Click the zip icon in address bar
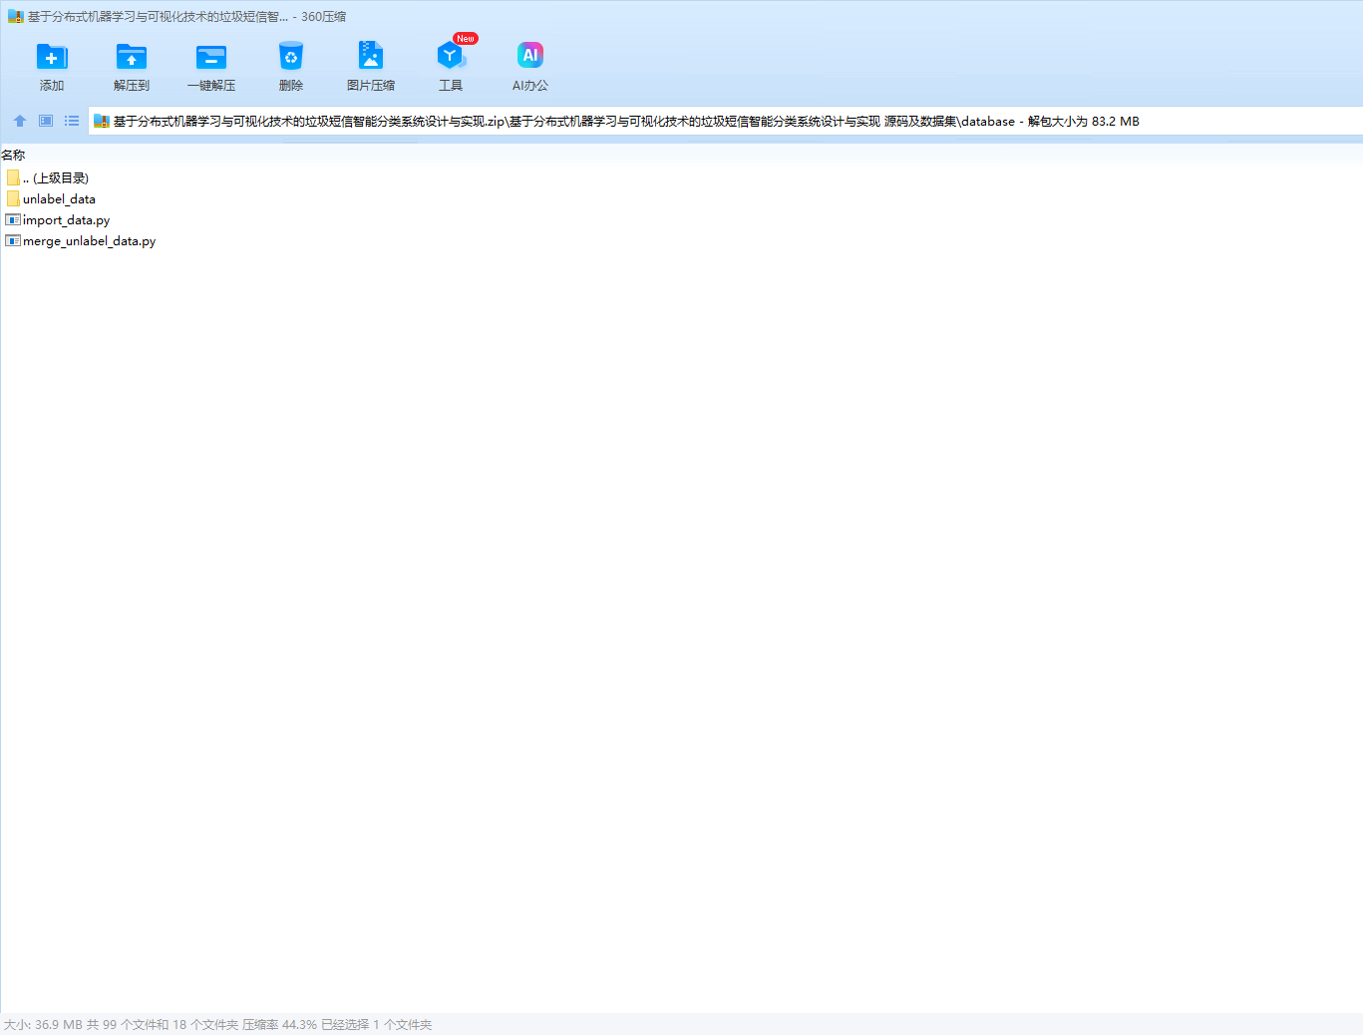 pyautogui.click(x=102, y=121)
